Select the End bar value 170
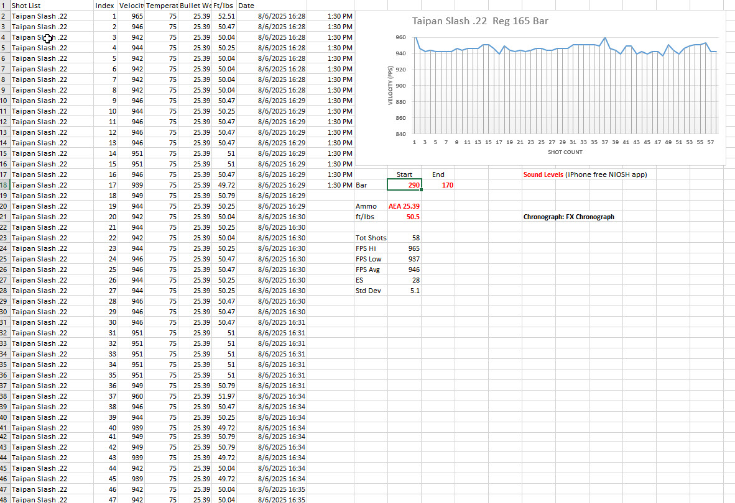Screen dimensions: 735x503 coord(438,185)
